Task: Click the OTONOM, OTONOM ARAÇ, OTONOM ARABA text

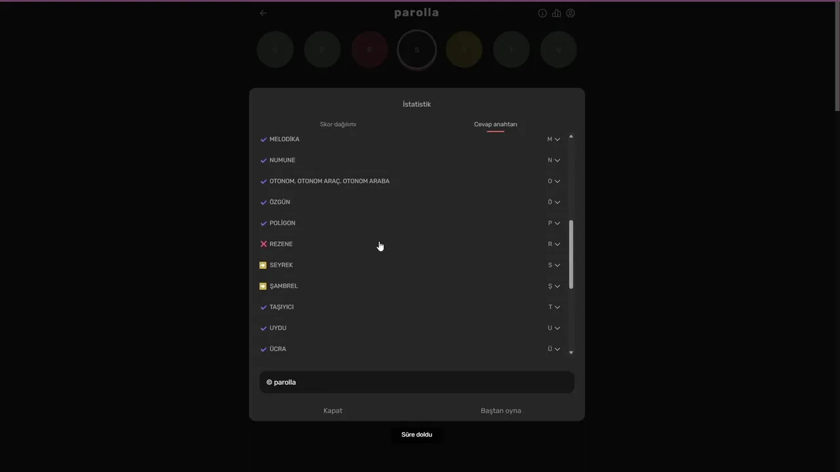Action: coord(329,182)
